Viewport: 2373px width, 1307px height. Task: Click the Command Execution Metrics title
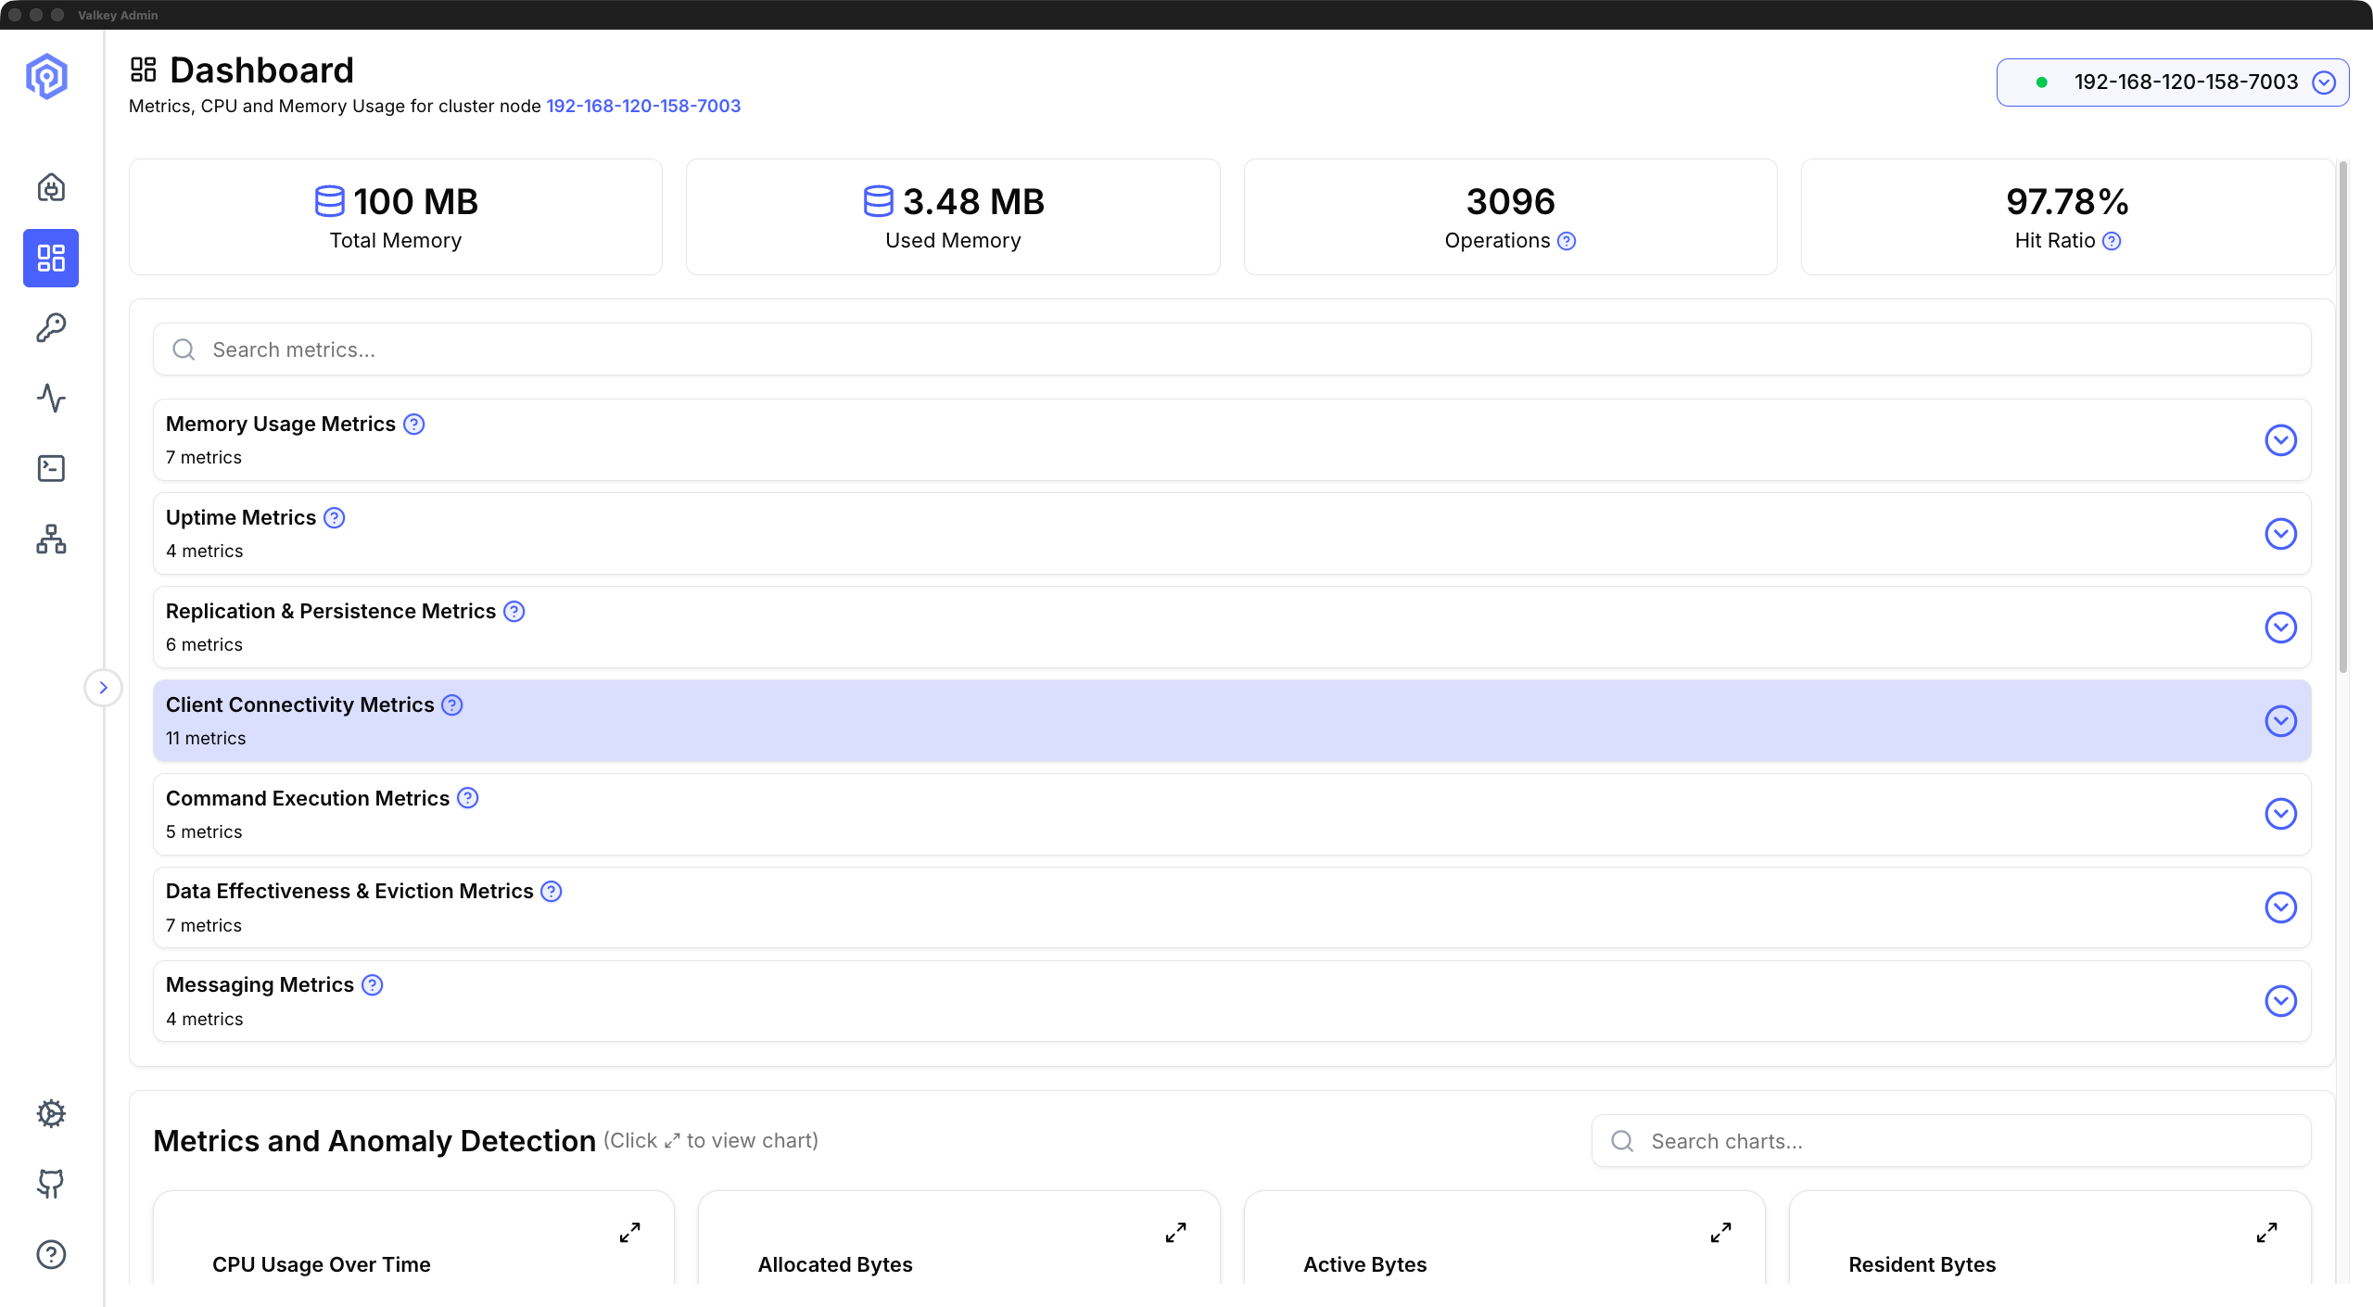click(308, 798)
